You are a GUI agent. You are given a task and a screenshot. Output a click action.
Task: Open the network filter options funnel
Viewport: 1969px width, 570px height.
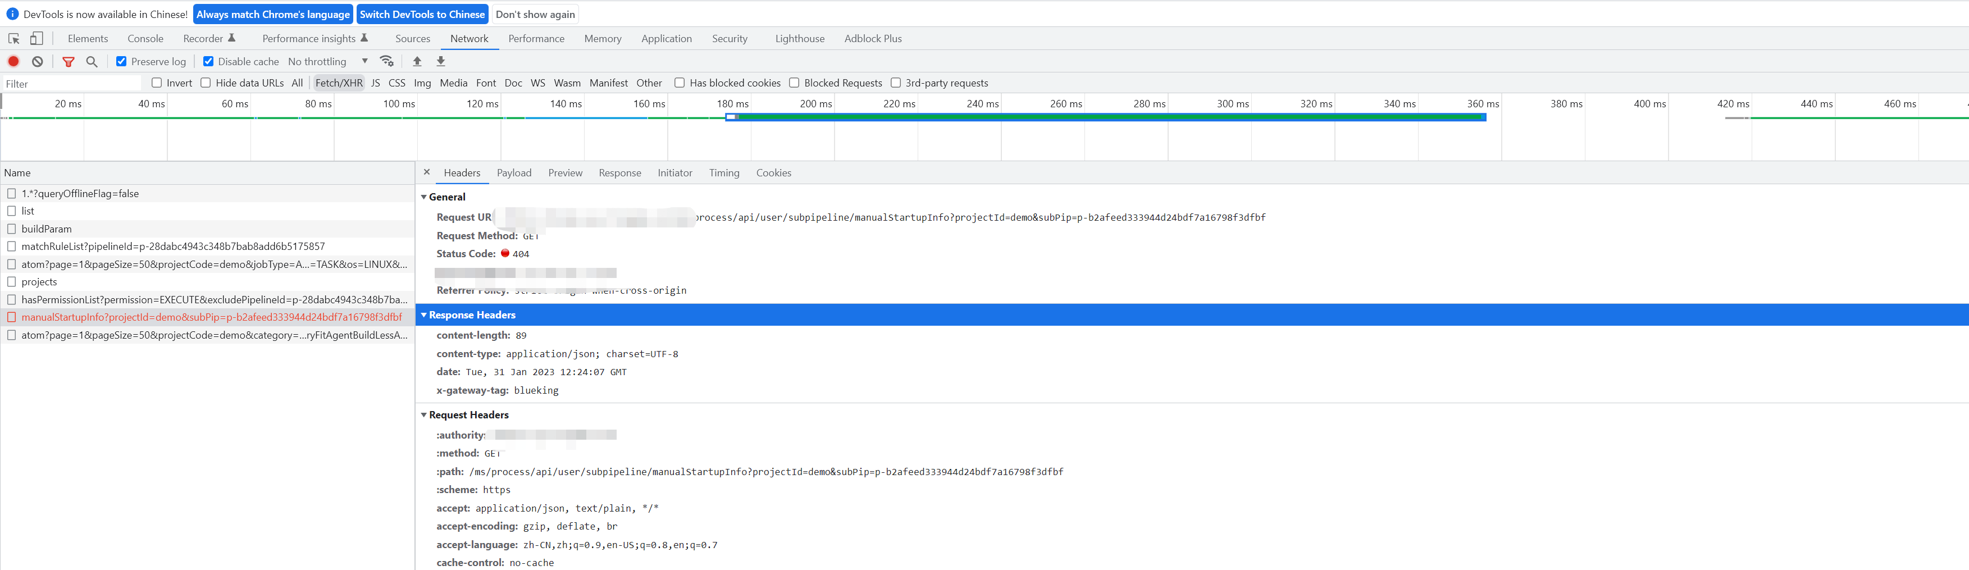[69, 61]
